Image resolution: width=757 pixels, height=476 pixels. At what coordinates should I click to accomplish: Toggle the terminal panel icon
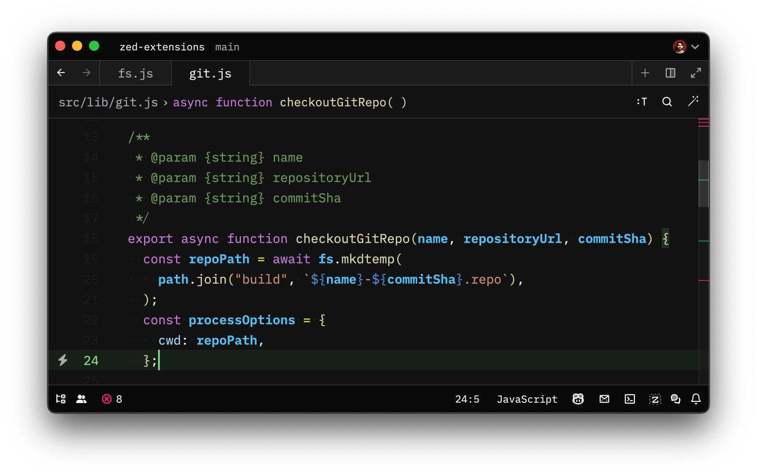[x=630, y=399]
